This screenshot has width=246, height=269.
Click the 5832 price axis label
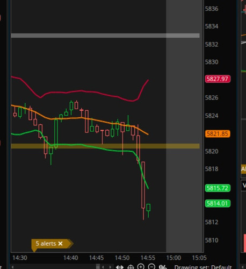point(212,44)
